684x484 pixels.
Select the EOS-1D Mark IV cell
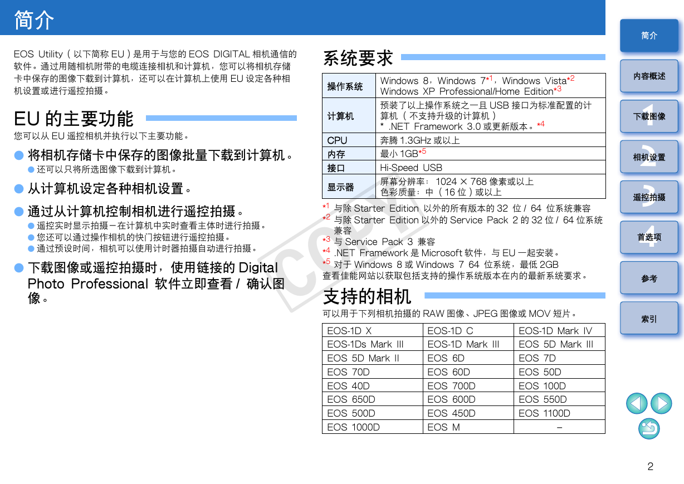coord(559,331)
